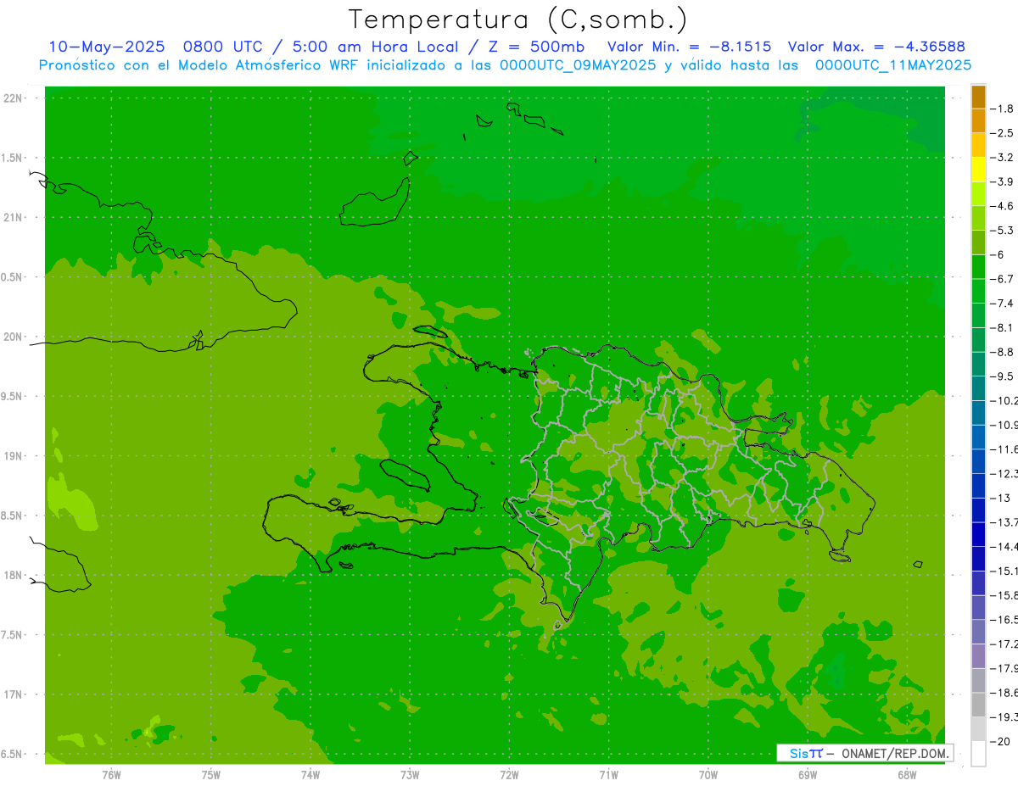
Task: Click the "18N" latitude axis label
Action: coord(12,575)
